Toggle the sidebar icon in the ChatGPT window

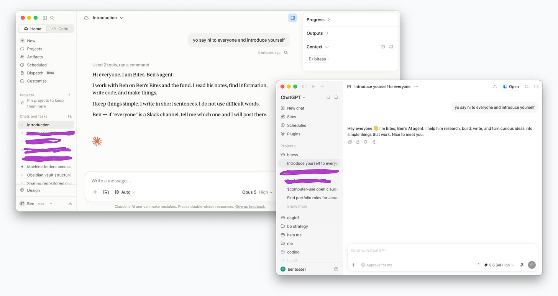coord(305,87)
